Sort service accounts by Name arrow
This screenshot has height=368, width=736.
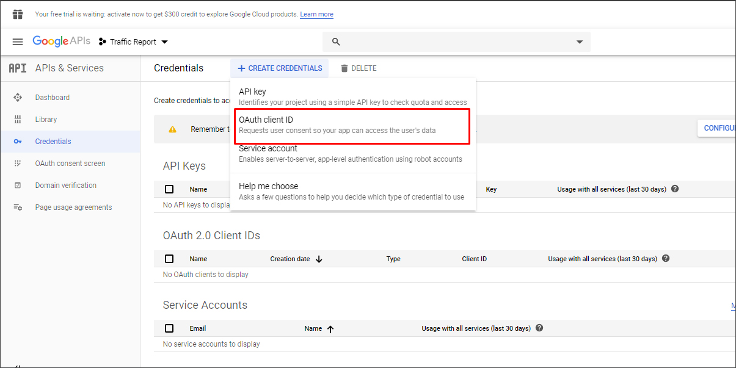click(330, 328)
